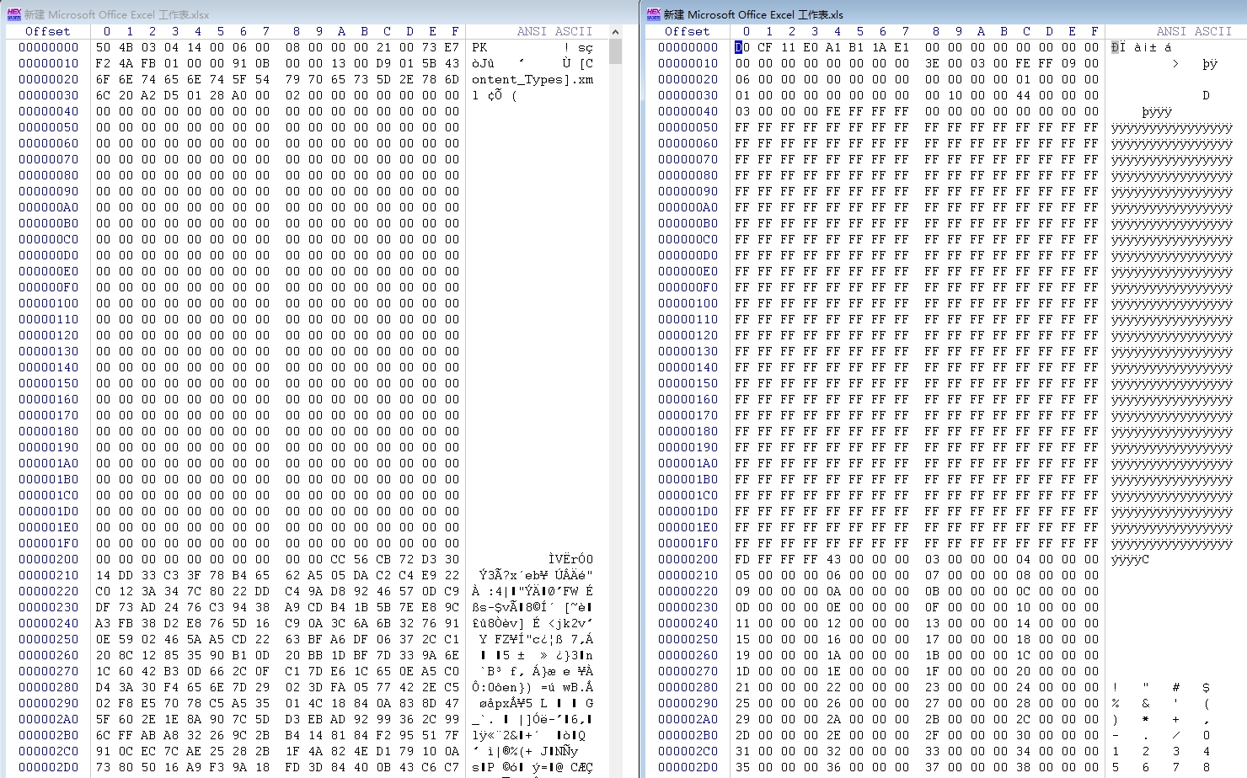Click offset 00000030 in the xlsx window
Image resolution: width=1247 pixels, height=778 pixels.
click(x=48, y=95)
